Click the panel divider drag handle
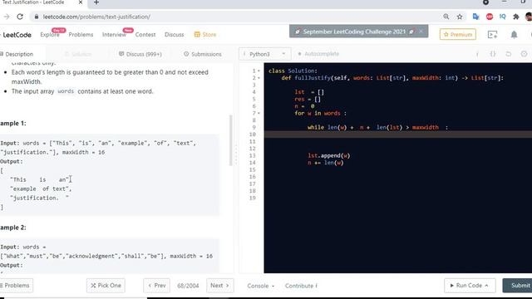This screenshot has width=532, height=299. (236, 155)
